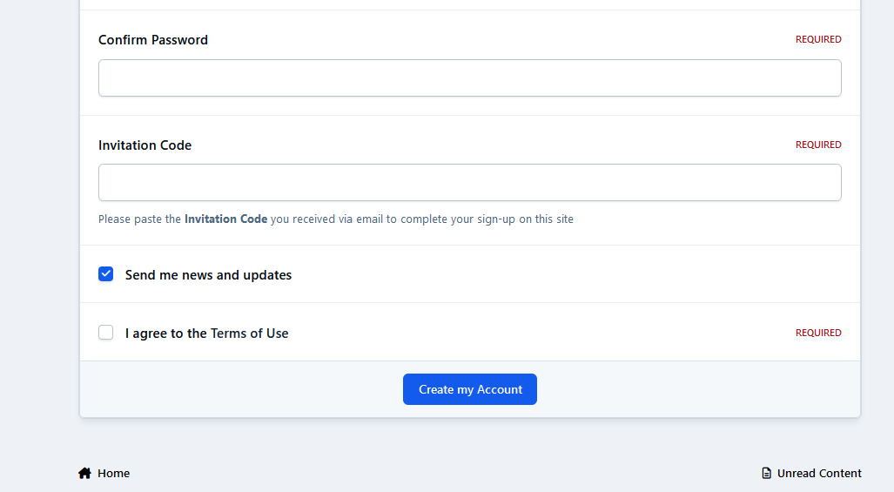Click inside the Invitation Code text box
The width and height of the screenshot is (894, 492).
tap(469, 183)
